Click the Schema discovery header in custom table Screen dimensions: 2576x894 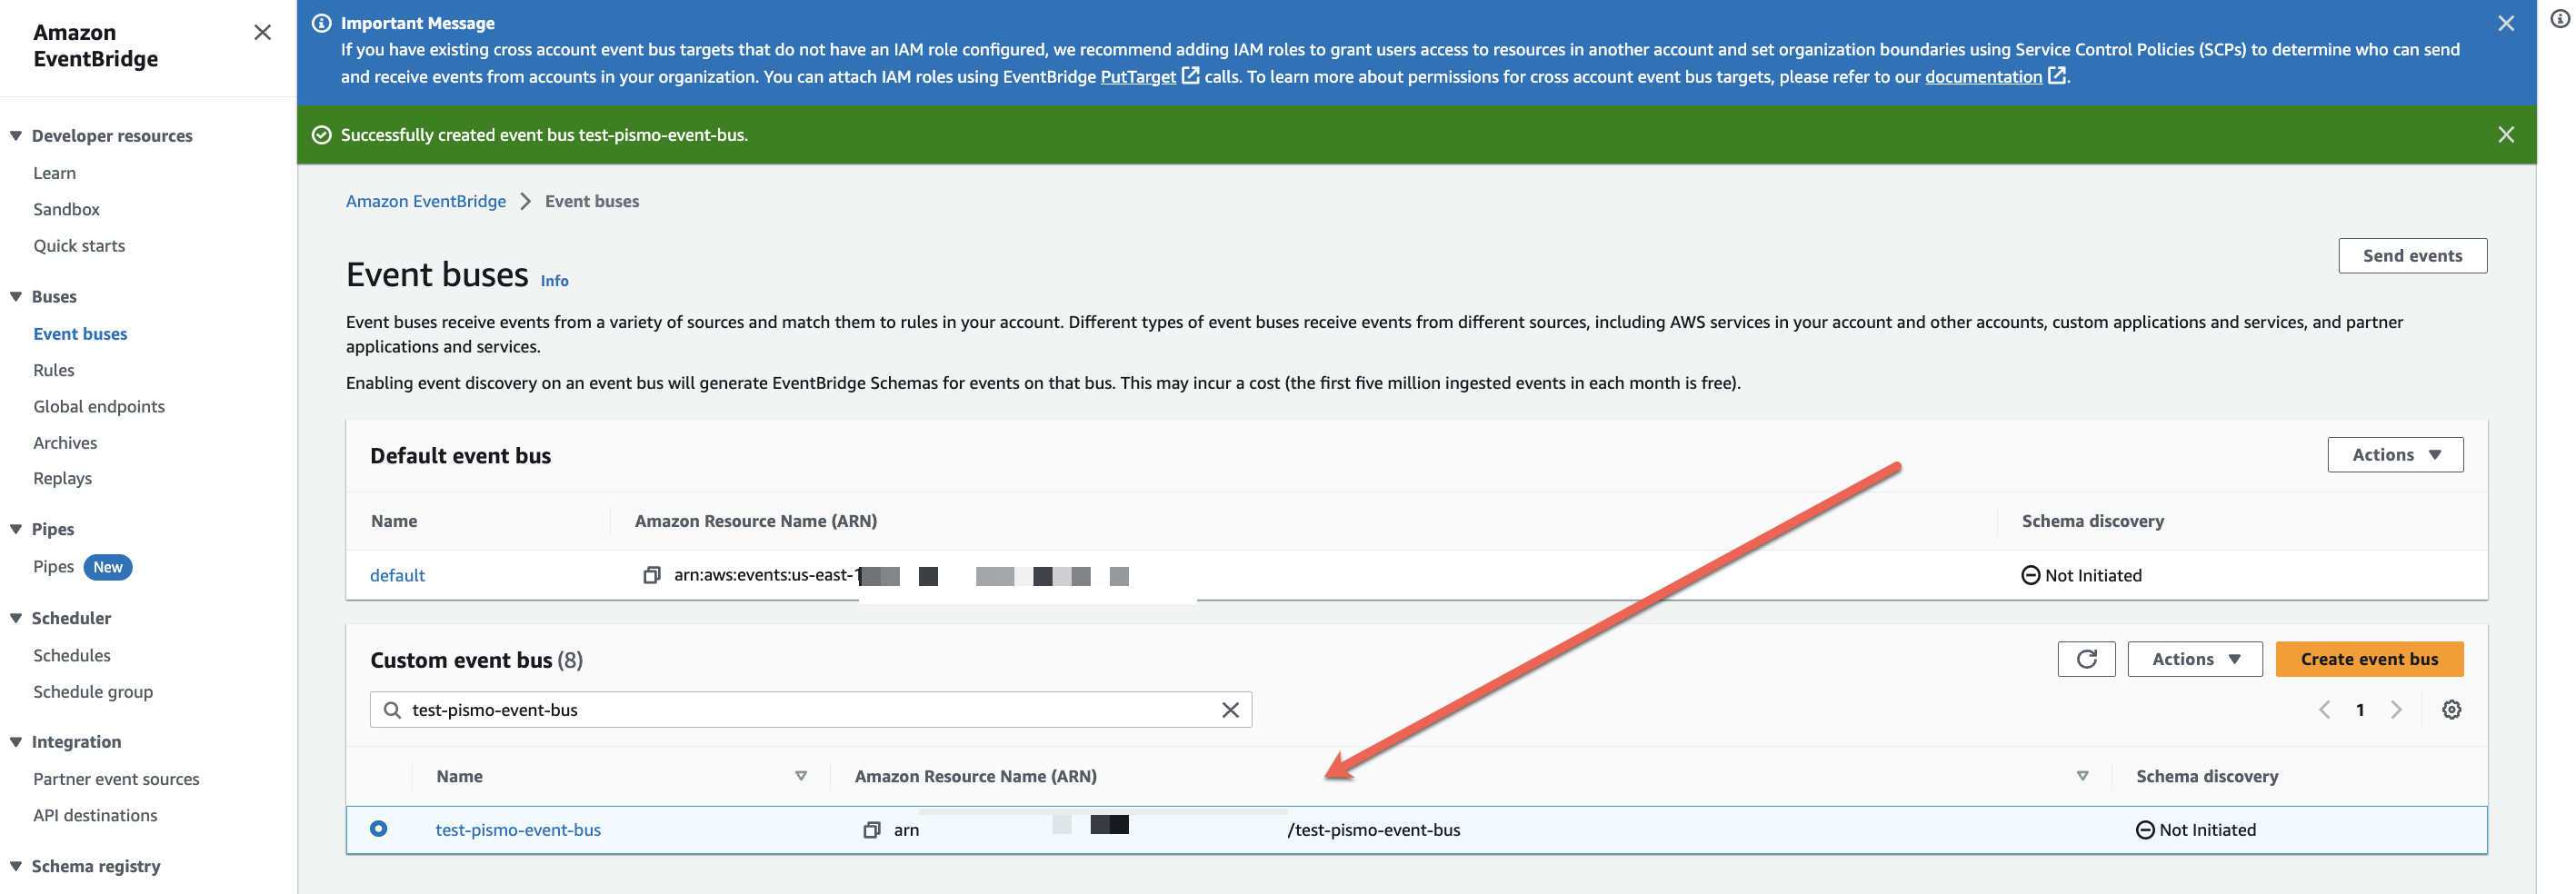click(2206, 776)
